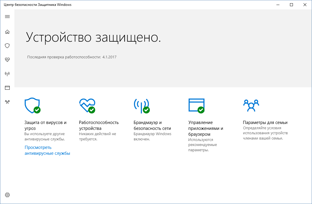The height and width of the screenshot is (204, 312).
Task: Click family usage conditions description text
Action: coord(266,133)
